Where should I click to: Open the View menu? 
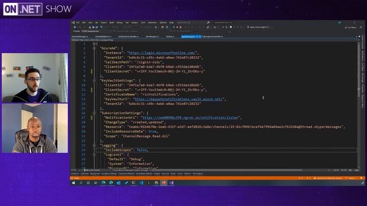(x=91, y=23)
